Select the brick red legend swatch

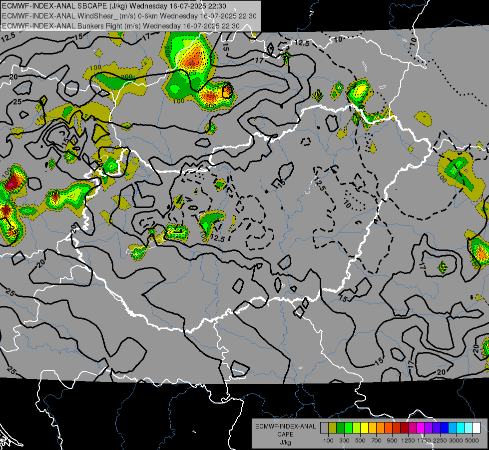tap(396, 427)
